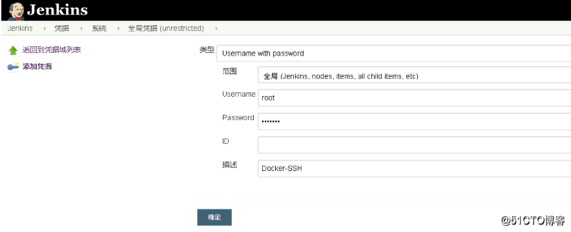Focus the Username field containing root

pyautogui.click(x=415, y=98)
